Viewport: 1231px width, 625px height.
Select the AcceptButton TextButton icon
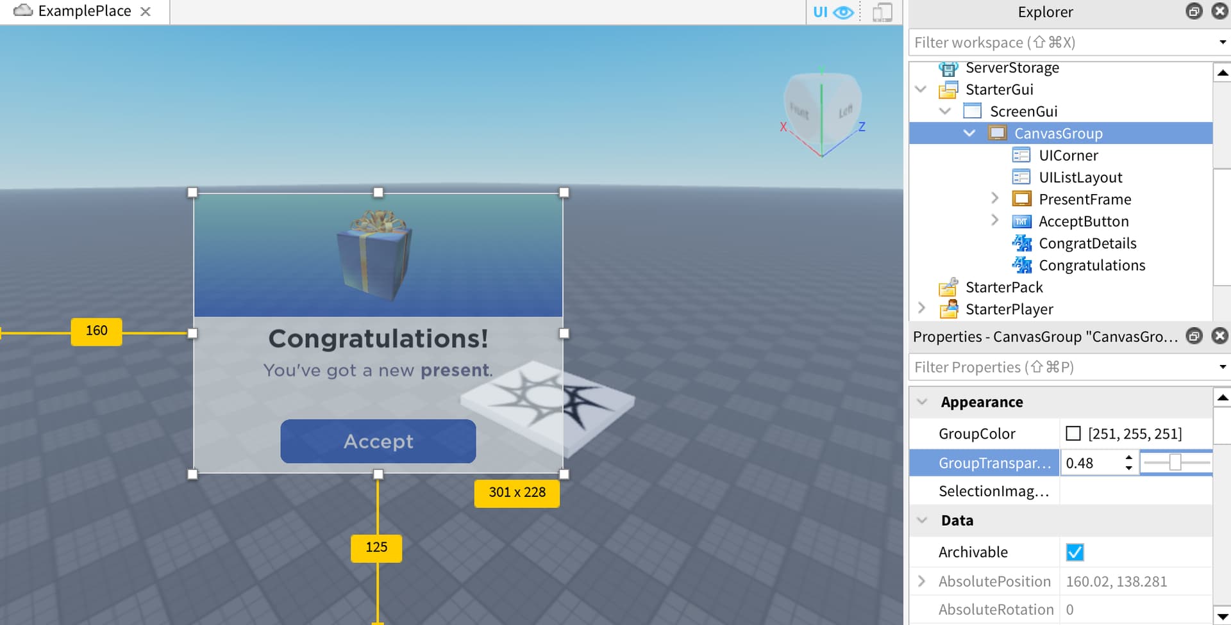tap(1022, 221)
